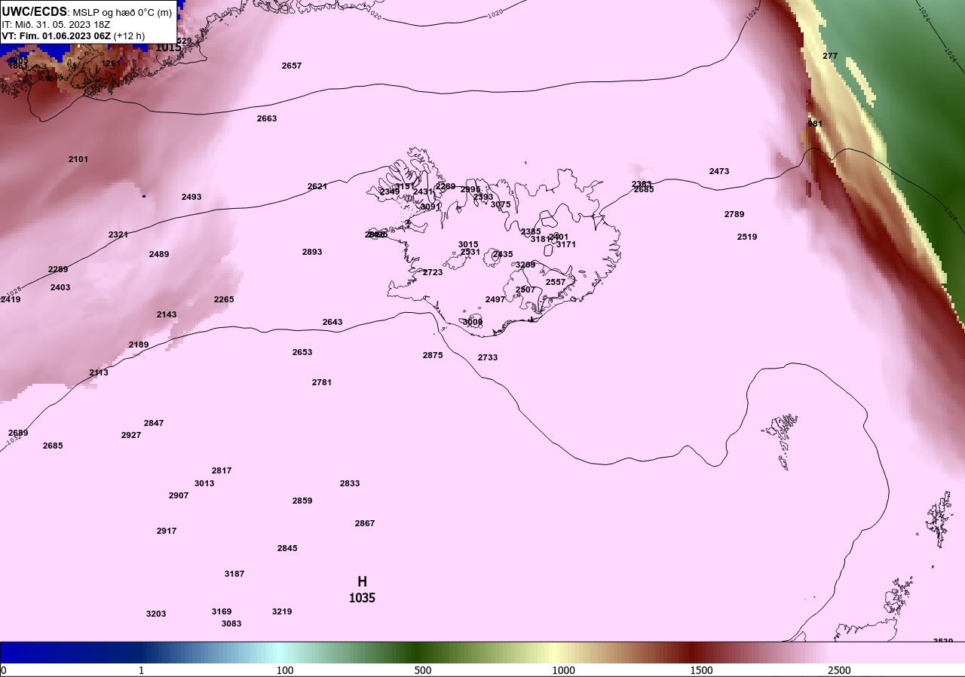Click the 500 label on the color scale
The height and width of the screenshot is (677, 965).
pyautogui.click(x=423, y=670)
